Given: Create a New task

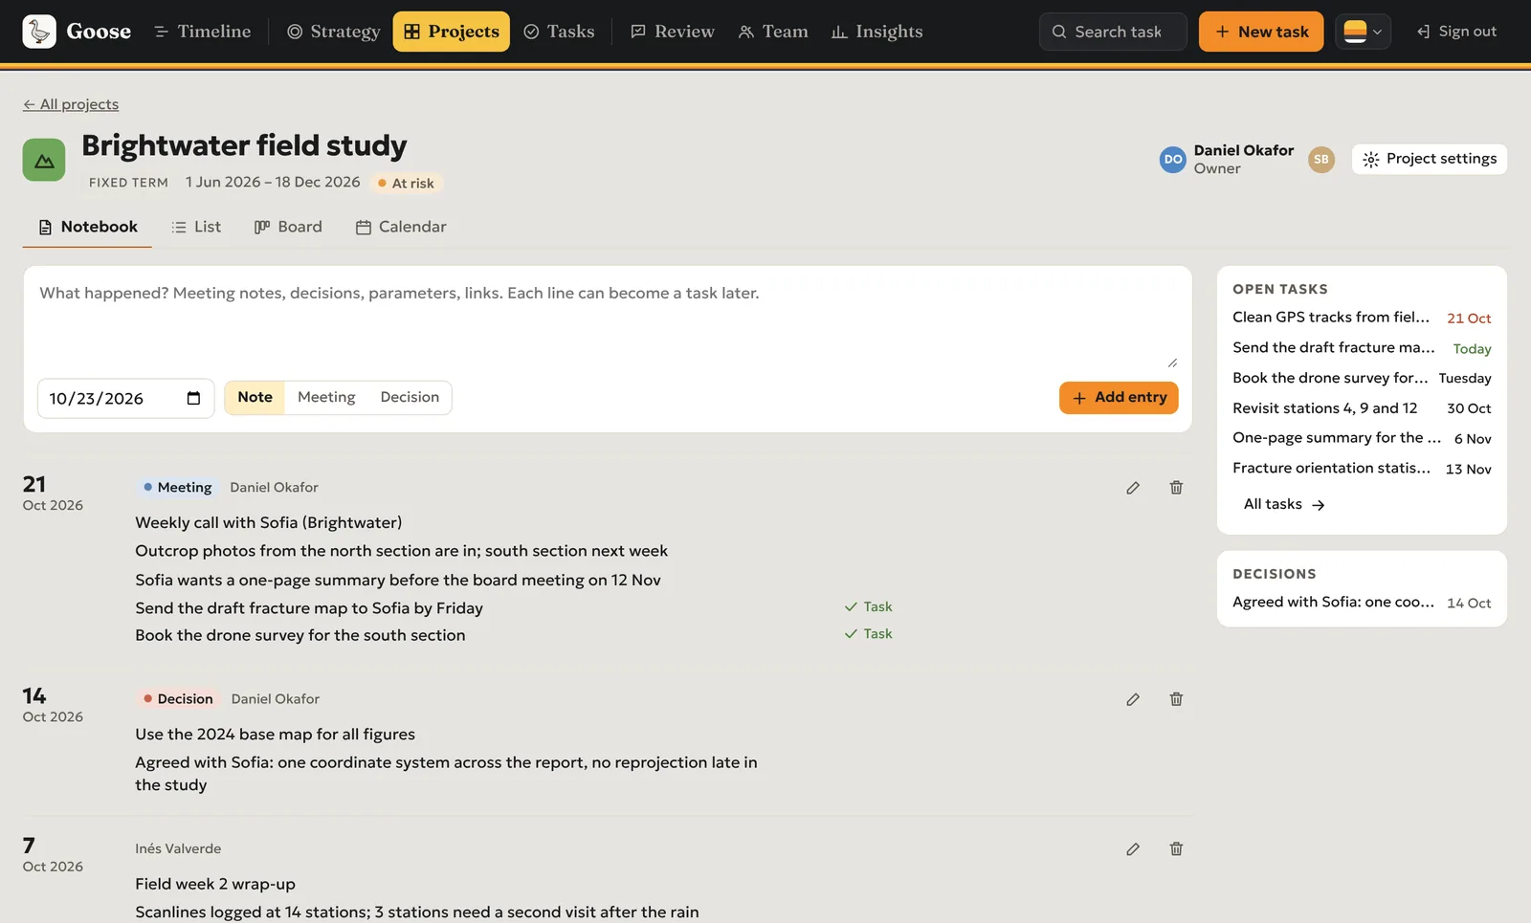Looking at the screenshot, I should click(x=1261, y=32).
